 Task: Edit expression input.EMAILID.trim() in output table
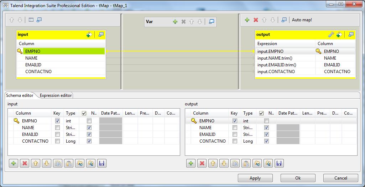click(x=285, y=65)
